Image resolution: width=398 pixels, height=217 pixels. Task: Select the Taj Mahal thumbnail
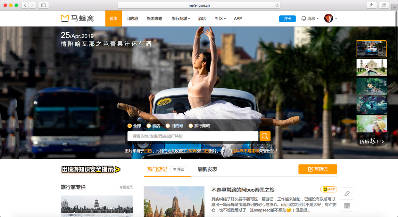coord(371,67)
